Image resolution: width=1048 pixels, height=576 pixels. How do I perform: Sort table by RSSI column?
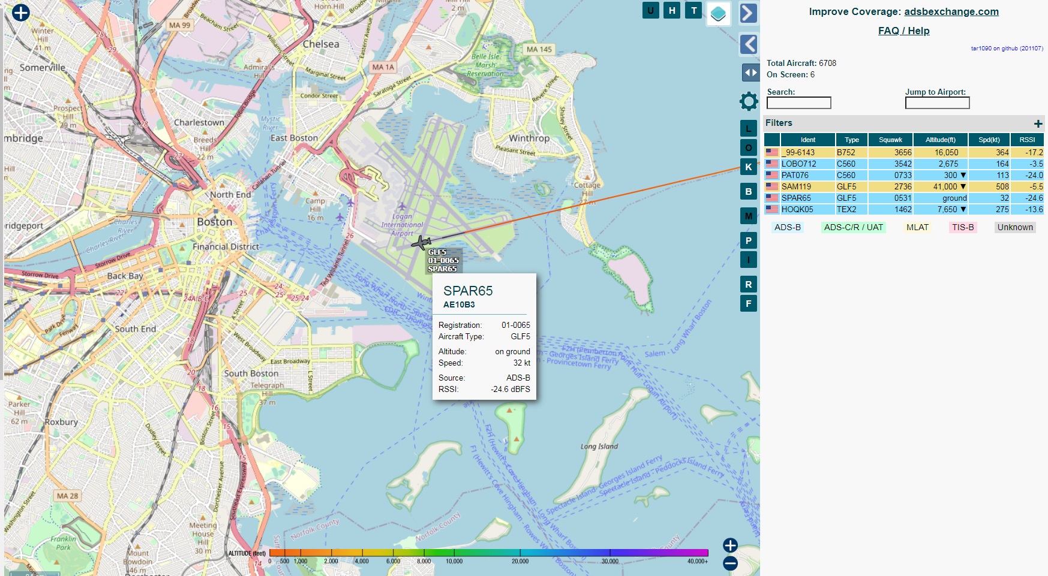[x=1027, y=140]
